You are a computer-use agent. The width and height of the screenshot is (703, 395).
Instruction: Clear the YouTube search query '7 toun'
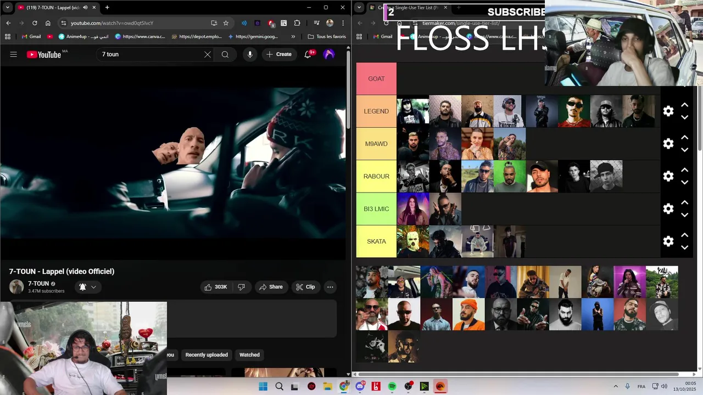pos(208,54)
